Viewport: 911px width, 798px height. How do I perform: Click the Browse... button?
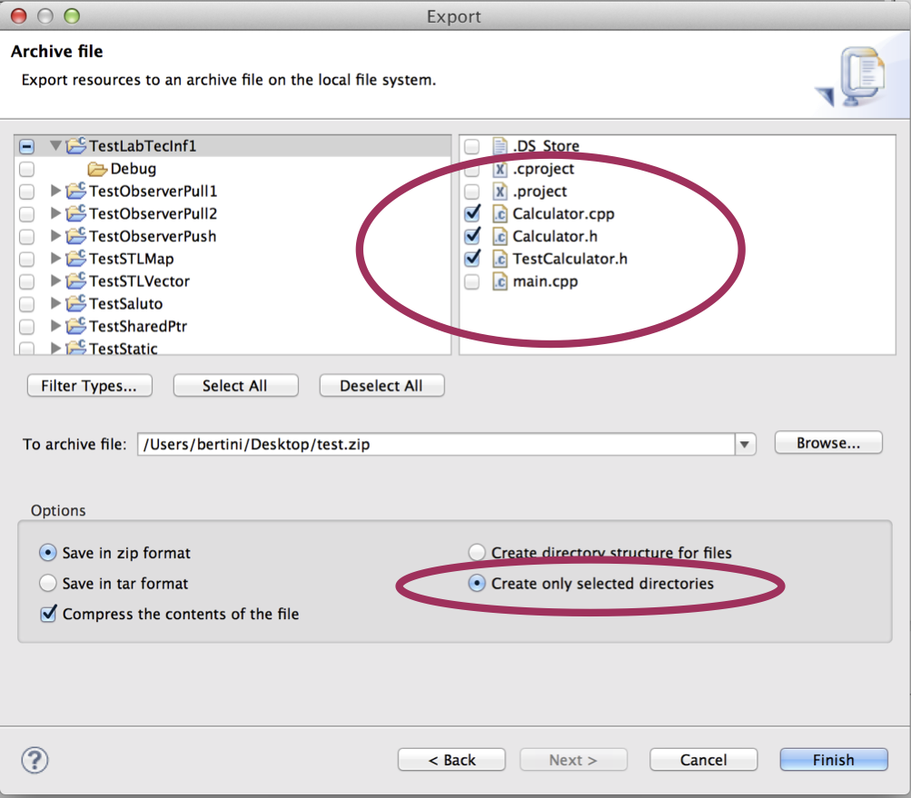coord(828,442)
